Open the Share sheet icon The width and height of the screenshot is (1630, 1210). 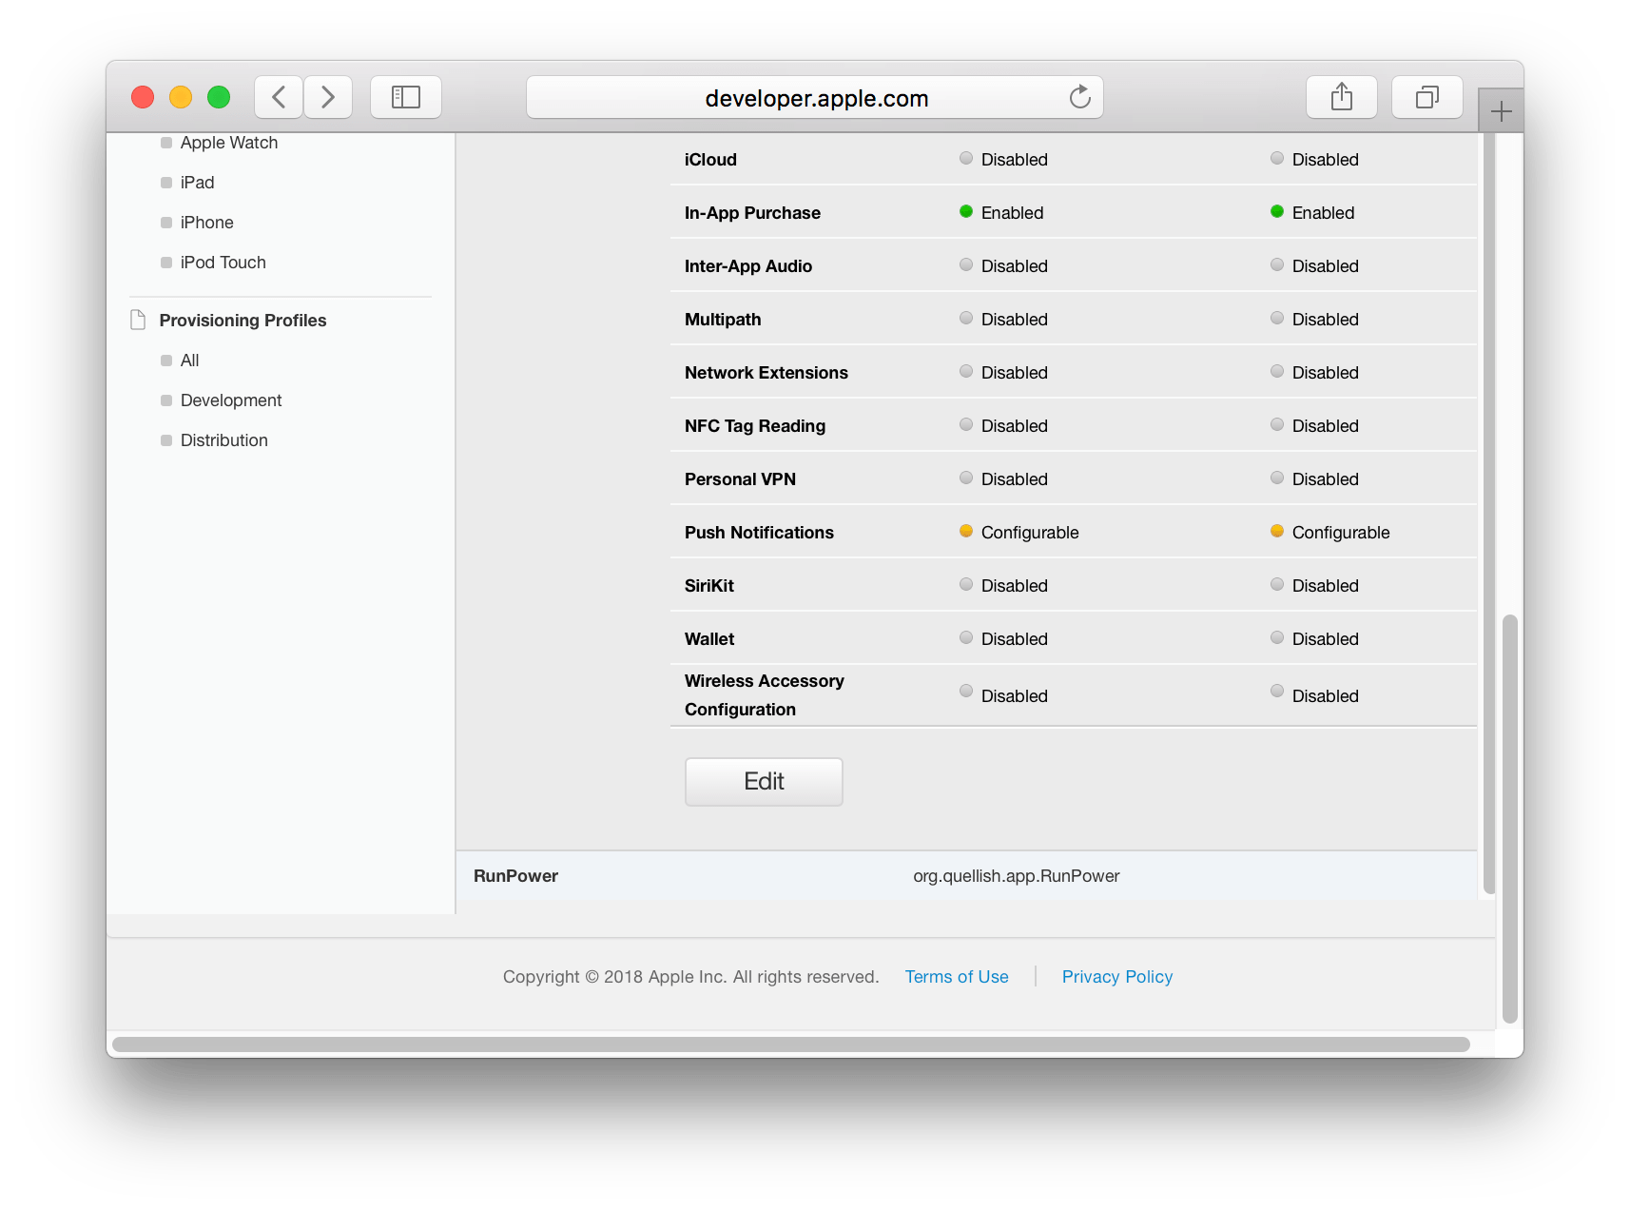1342,97
